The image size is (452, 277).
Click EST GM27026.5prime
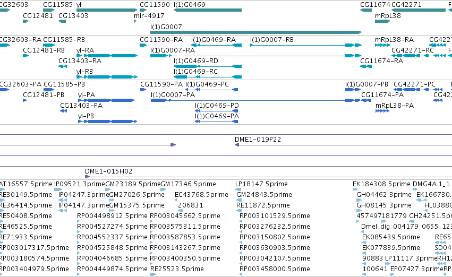tap(112, 200)
